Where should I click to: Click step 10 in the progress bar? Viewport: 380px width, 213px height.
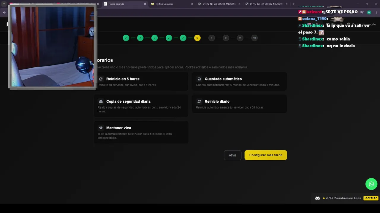click(x=254, y=38)
